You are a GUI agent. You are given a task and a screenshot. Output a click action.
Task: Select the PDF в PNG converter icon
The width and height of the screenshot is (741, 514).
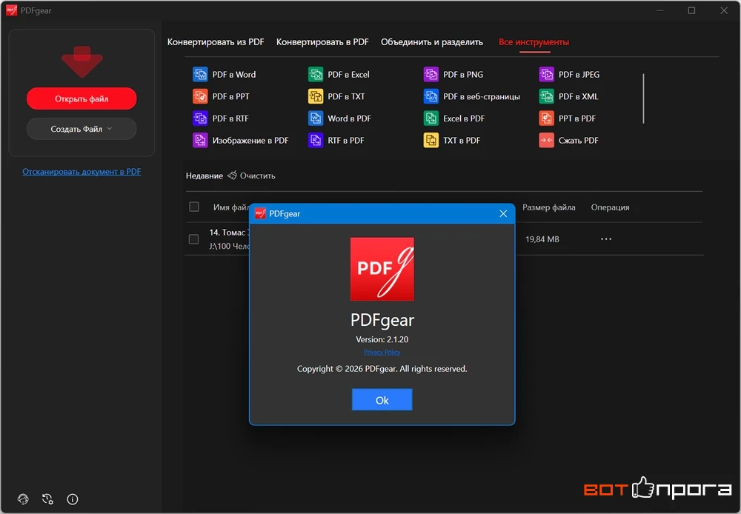431,74
